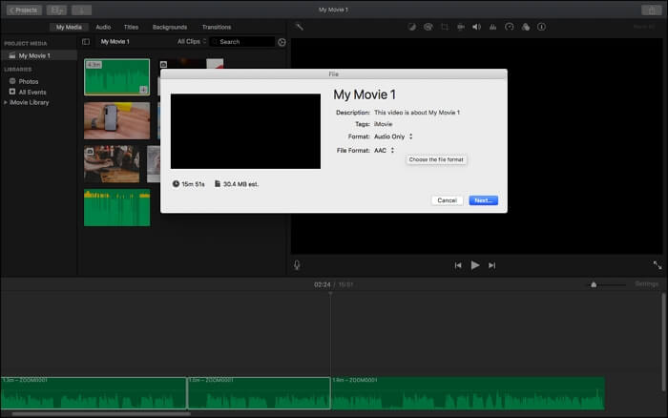Screen dimensions: 668x418
Task: Switch to the Transitions tab
Action: coord(217,27)
